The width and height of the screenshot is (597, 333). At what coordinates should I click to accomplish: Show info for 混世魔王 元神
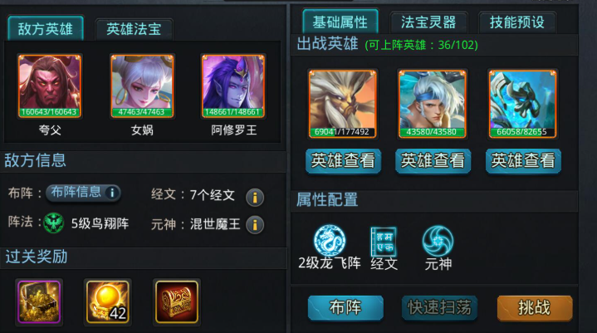255,224
